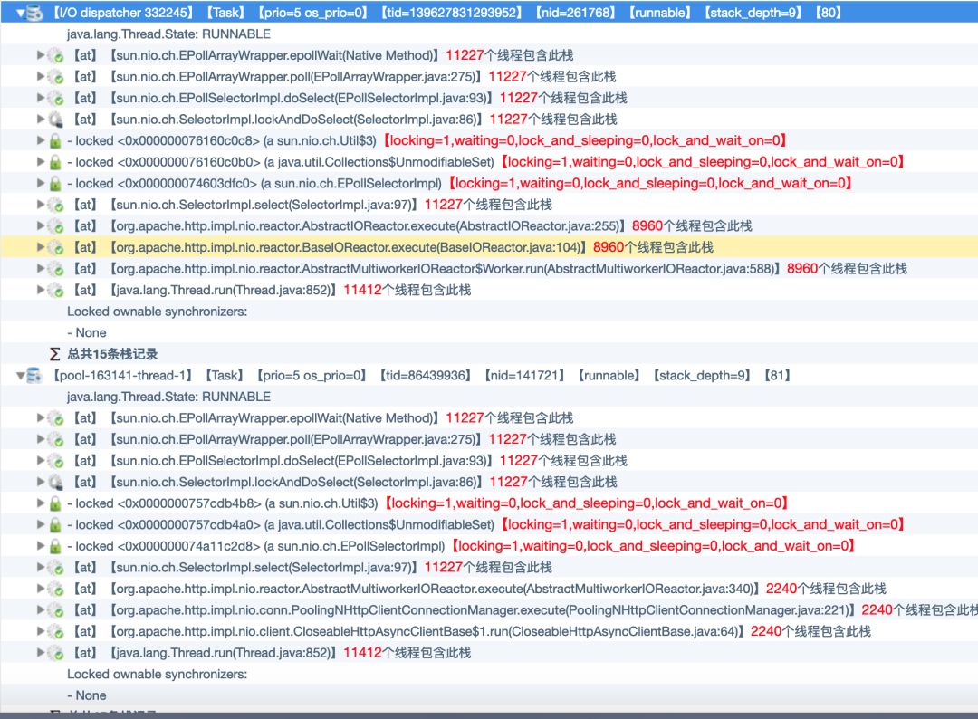Click the lock icon for 0x000000074603dfc0
Screen dimensions: 978x719
(x=55, y=183)
